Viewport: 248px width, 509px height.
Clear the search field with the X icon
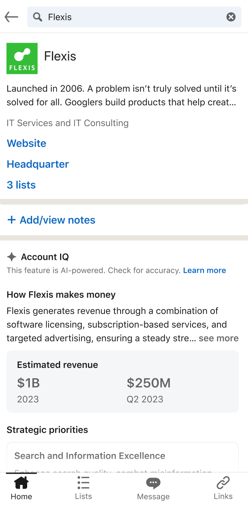coord(231,17)
